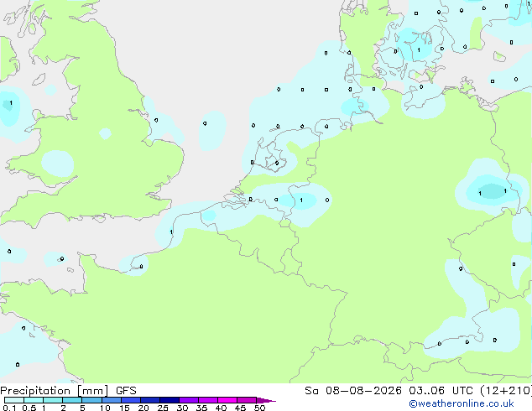Pick the 0.5–1 mm legend color

pos(34,400)
